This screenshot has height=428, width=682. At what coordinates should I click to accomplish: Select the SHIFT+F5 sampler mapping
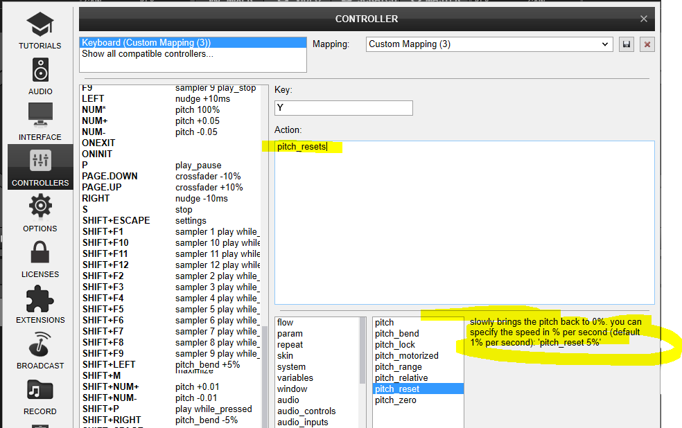click(171, 310)
